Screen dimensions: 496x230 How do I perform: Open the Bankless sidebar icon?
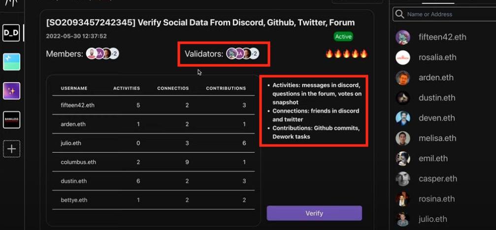[x=11, y=120]
